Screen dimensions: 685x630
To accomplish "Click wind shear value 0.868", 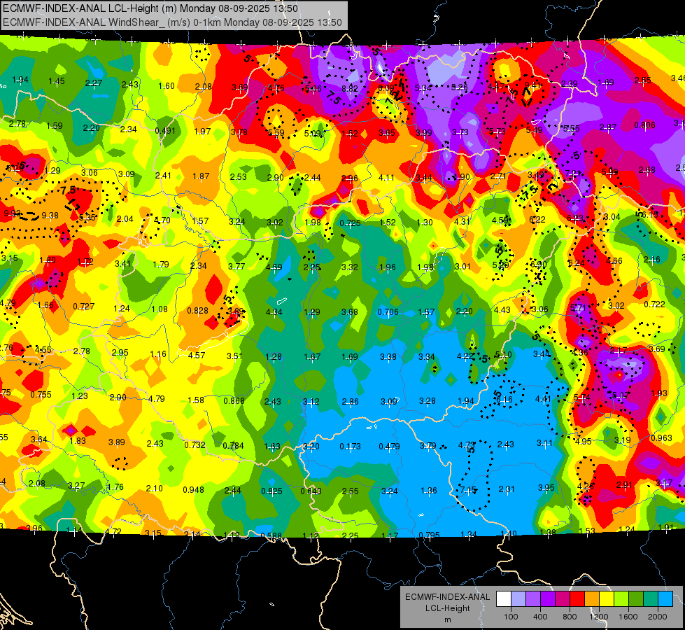I will tap(234, 401).
